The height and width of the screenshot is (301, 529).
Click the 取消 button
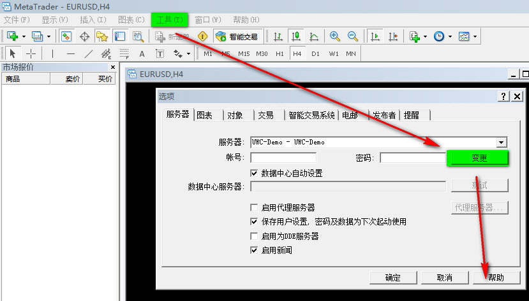[445, 278]
